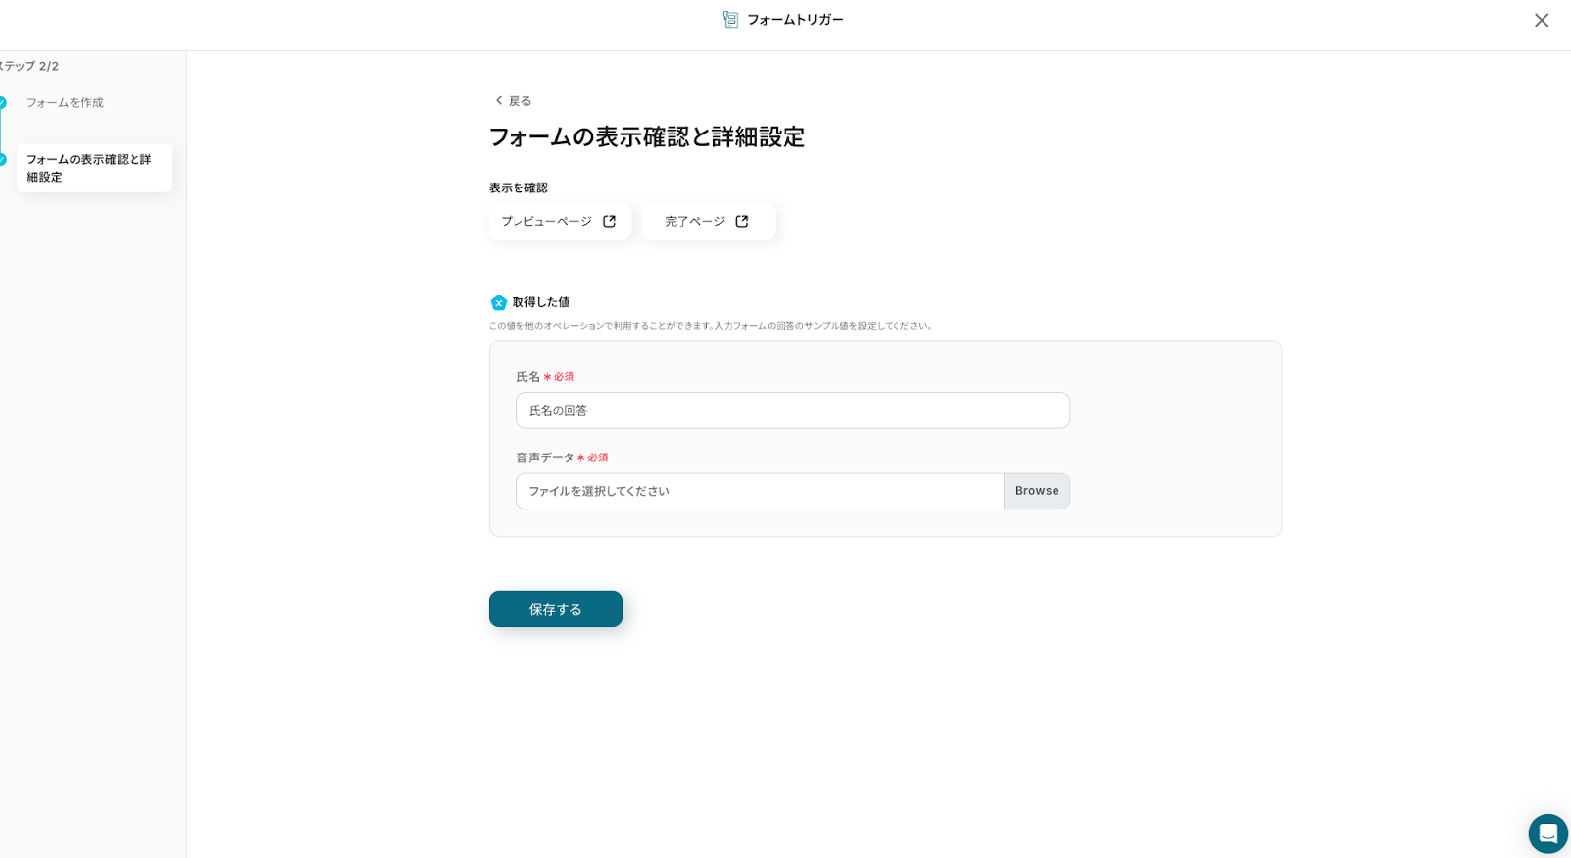Click external link icon on 完了ページ
Viewport: 1571px width, 858px height.
742,221
